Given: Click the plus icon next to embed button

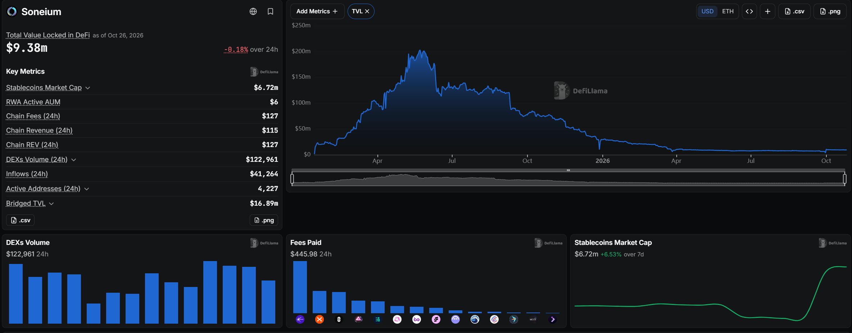Looking at the screenshot, I should [x=767, y=11].
